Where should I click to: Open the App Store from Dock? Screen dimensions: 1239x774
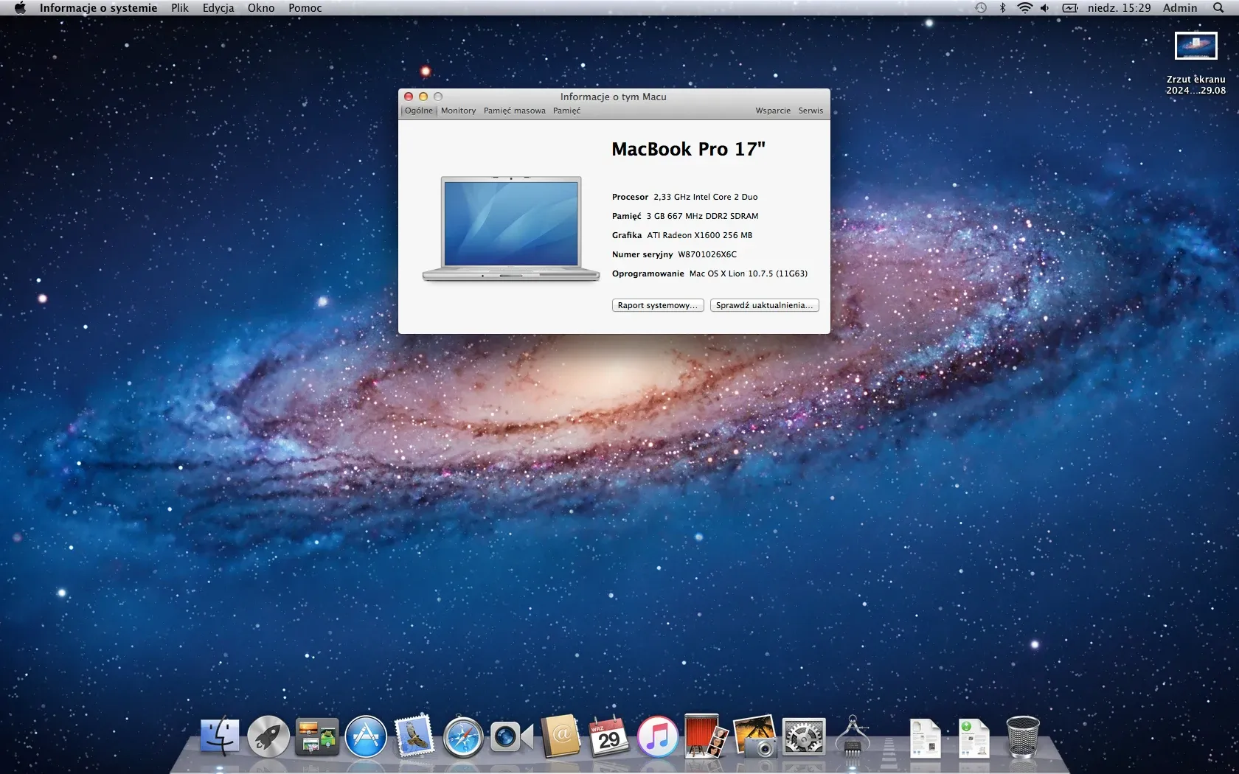tap(366, 736)
